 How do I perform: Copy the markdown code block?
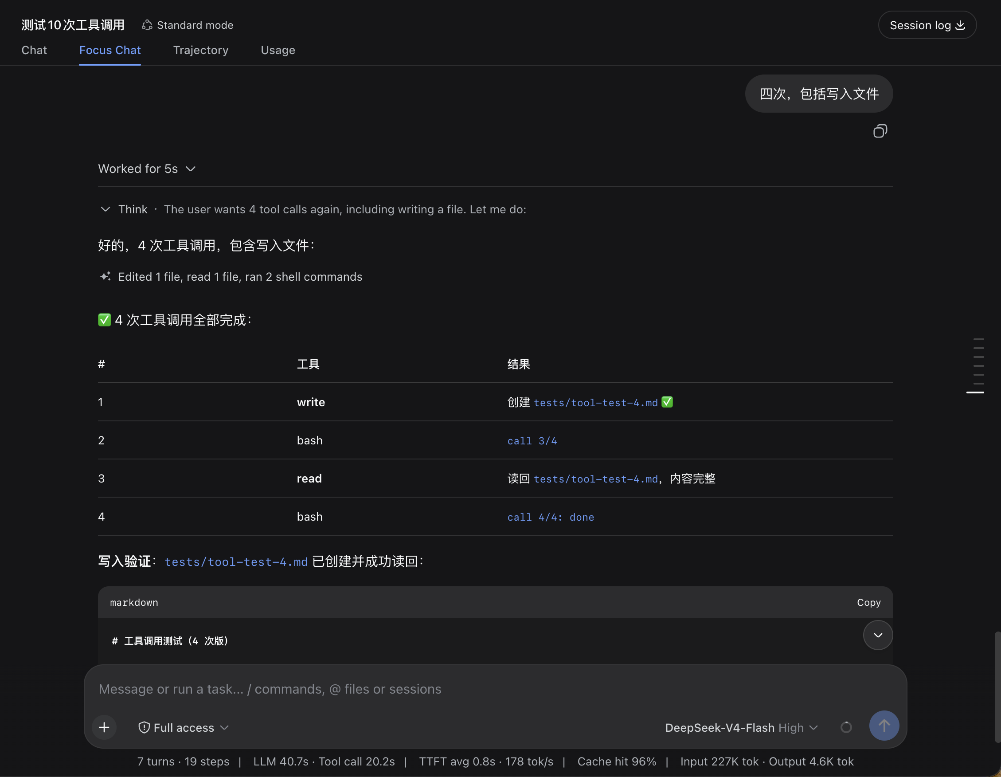[868, 602]
